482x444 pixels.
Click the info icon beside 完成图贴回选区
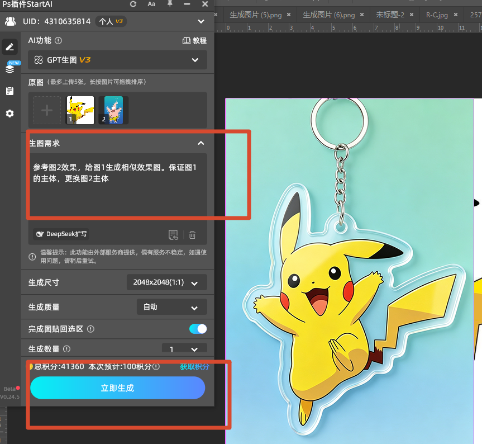coord(90,329)
